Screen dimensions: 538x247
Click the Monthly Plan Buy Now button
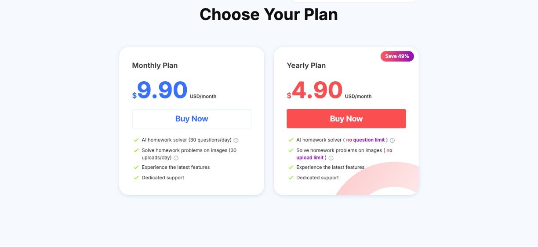192,119
